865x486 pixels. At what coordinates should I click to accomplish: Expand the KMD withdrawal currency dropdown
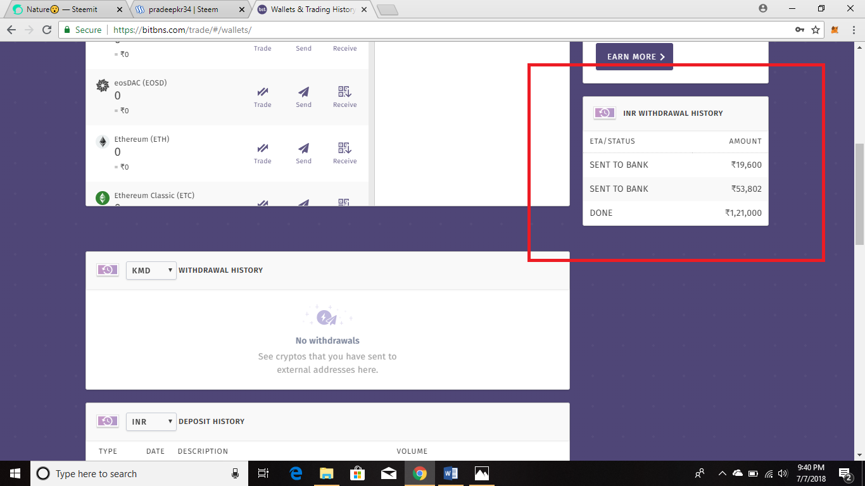tap(151, 270)
